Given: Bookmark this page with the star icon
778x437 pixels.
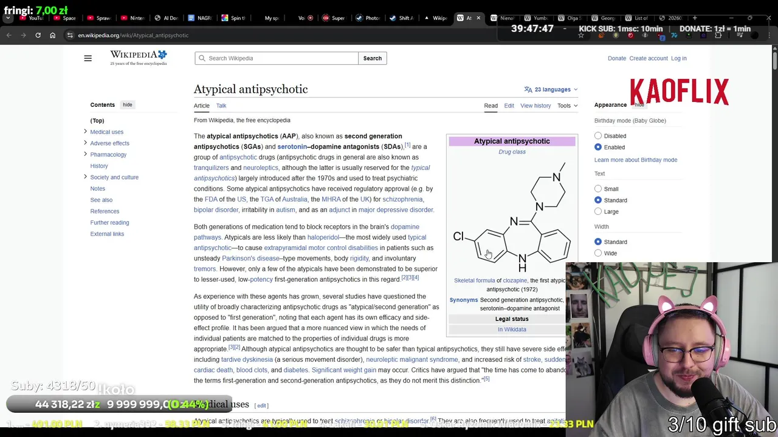Looking at the screenshot, I should click(581, 35).
